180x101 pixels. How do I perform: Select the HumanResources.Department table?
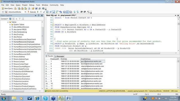(24, 39)
